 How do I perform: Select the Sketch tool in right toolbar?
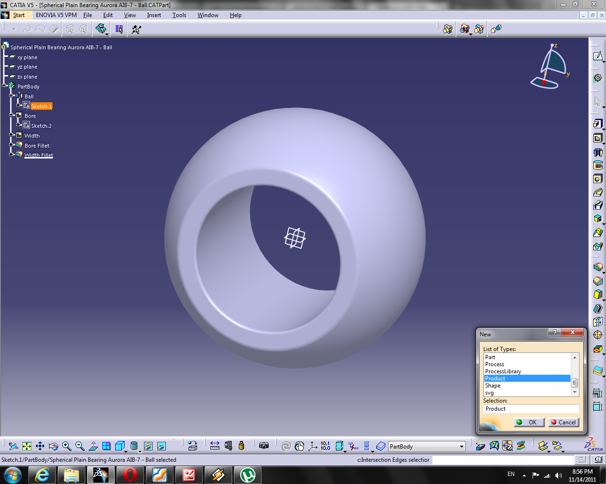click(598, 56)
